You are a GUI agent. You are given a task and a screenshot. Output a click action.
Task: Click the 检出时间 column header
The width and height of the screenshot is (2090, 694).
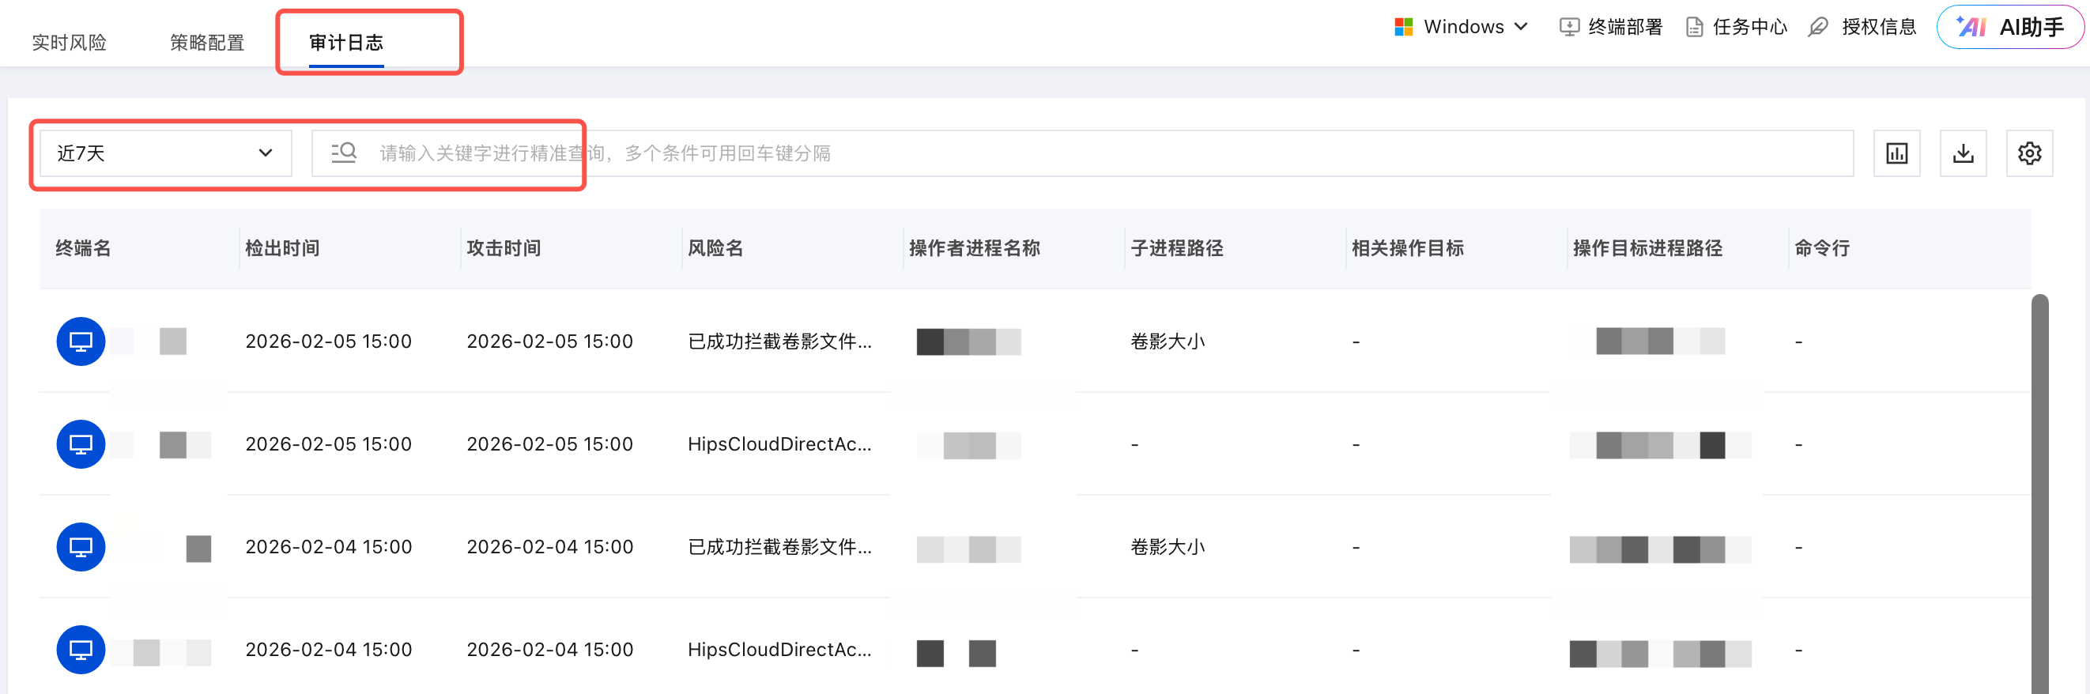282,248
